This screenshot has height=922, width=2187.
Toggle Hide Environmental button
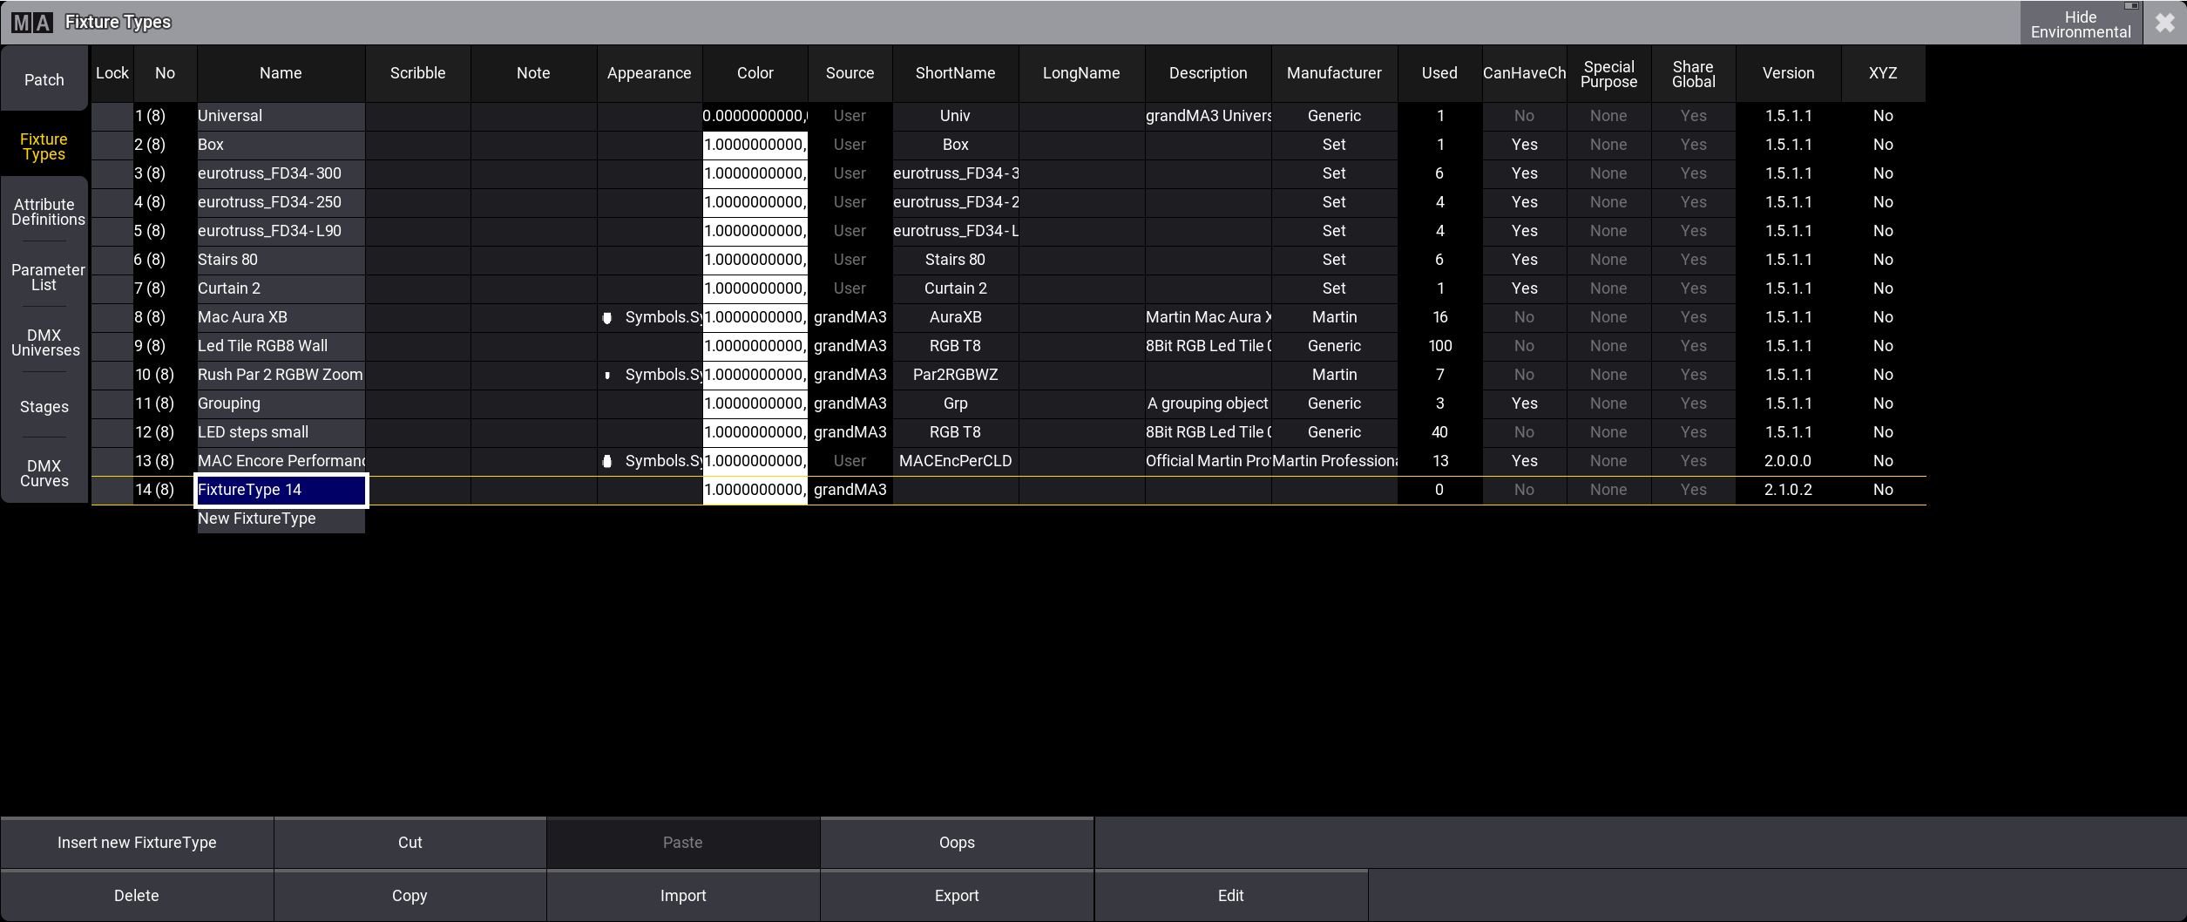click(2080, 24)
